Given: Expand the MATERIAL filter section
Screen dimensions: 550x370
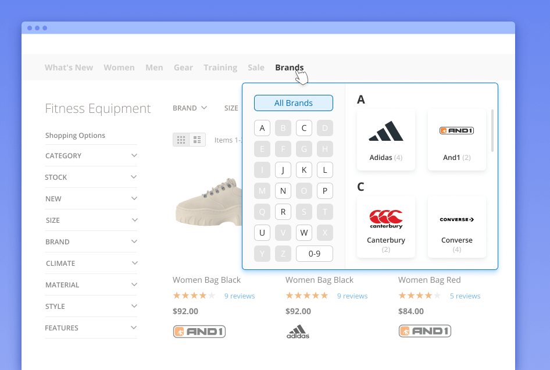Looking at the screenshot, I should pos(91,285).
